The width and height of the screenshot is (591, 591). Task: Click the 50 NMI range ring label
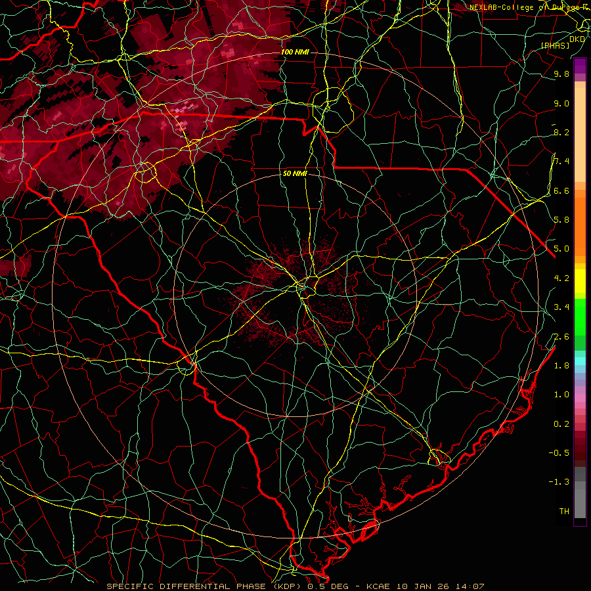[295, 174]
